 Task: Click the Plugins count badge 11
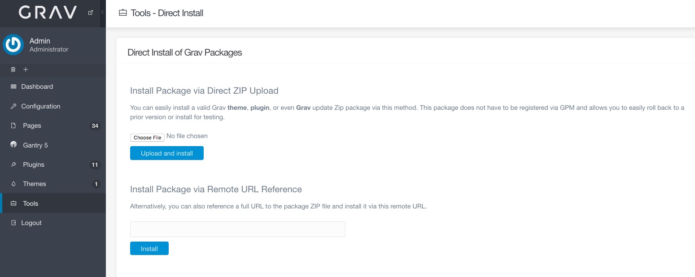click(x=95, y=165)
